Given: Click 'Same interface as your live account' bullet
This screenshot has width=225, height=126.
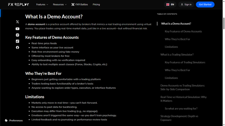Looking at the screenshot, I should tap(52, 48).
